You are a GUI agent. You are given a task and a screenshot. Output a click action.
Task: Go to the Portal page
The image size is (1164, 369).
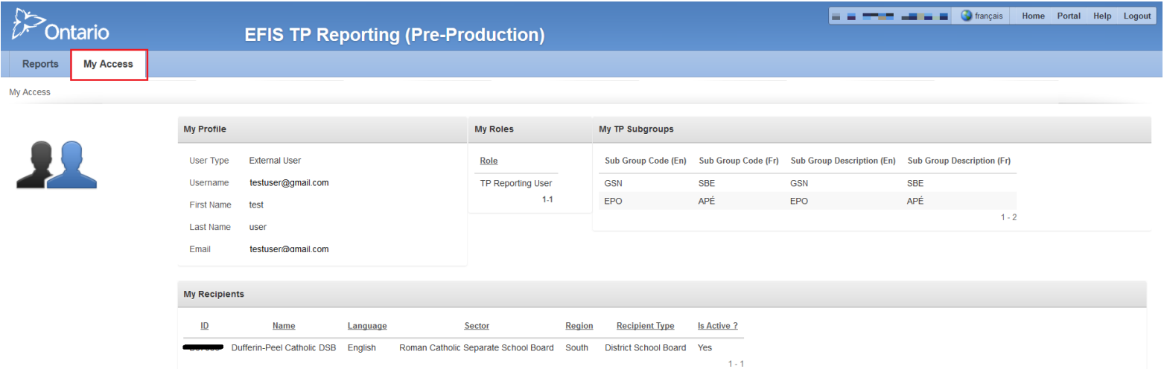[1069, 16]
